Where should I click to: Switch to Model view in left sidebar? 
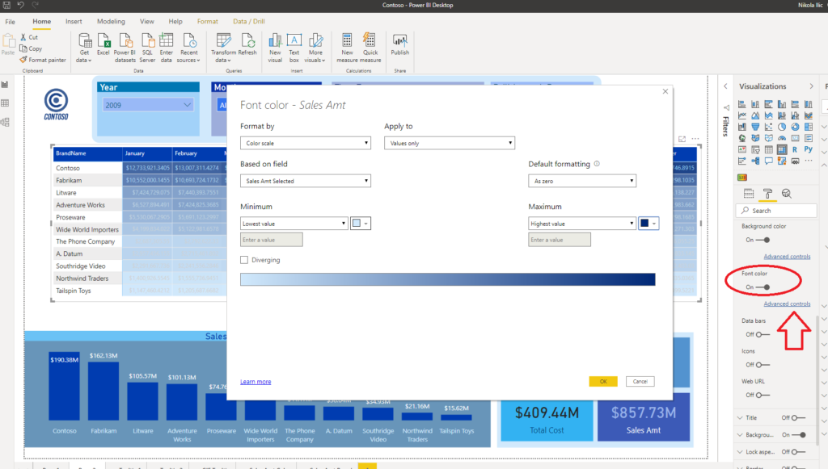point(6,122)
